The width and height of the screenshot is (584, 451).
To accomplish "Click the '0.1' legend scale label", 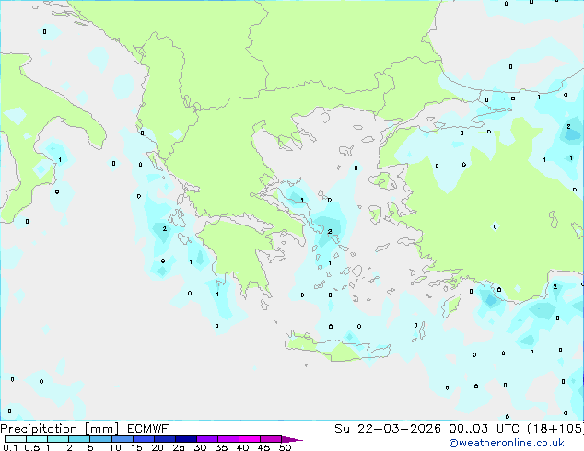I will [10, 447].
